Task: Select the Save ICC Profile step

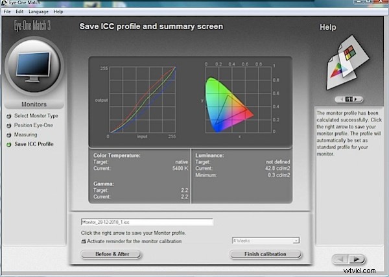Action: coord(34,144)
